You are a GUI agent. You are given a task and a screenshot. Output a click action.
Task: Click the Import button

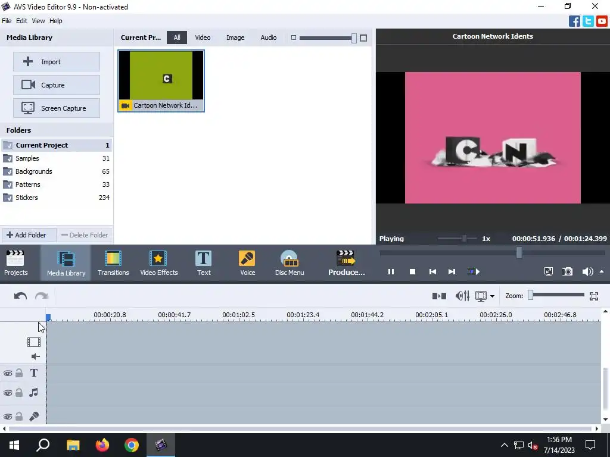click(57, 62)
